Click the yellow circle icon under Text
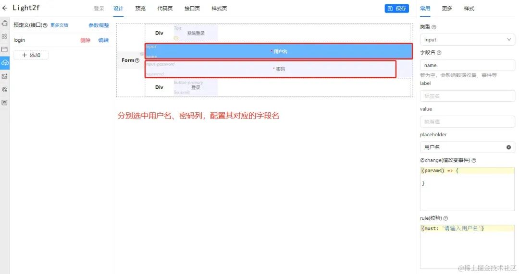 (x=176, y=38)
